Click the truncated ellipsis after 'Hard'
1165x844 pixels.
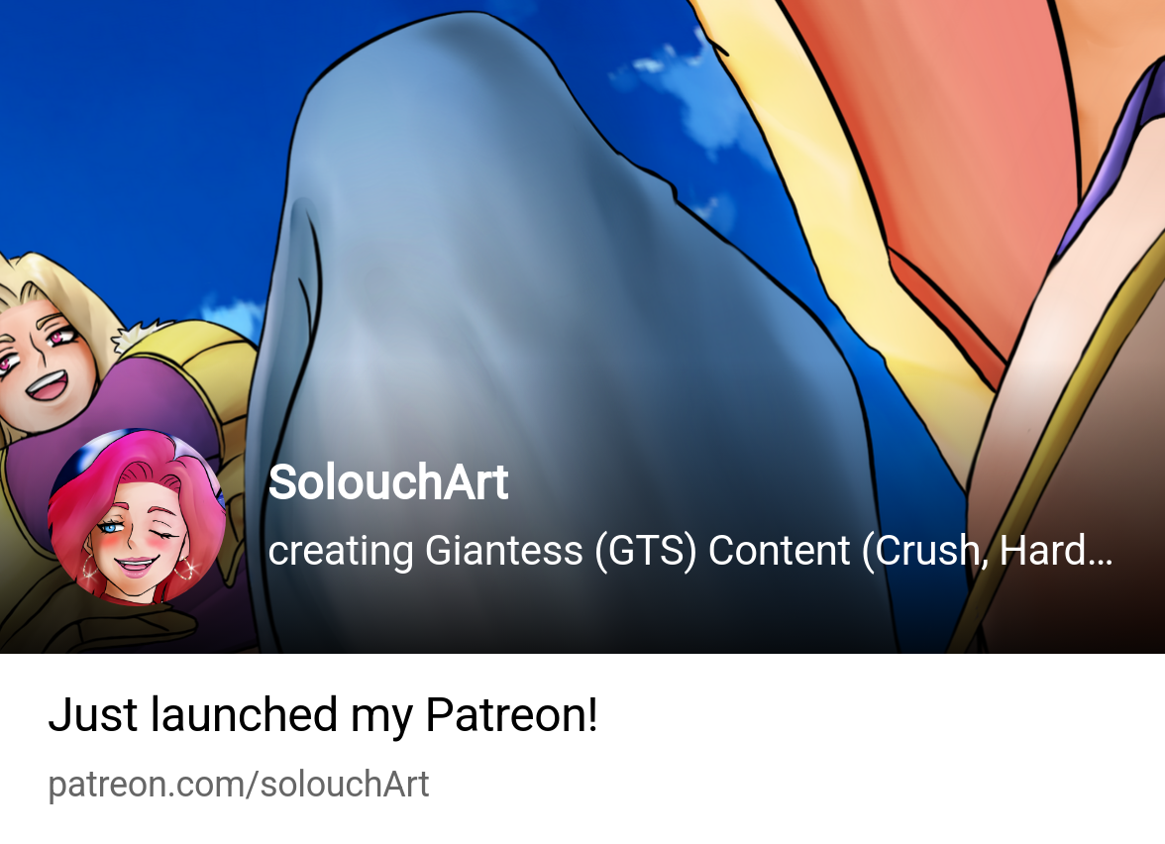[x=1100, y=551]
